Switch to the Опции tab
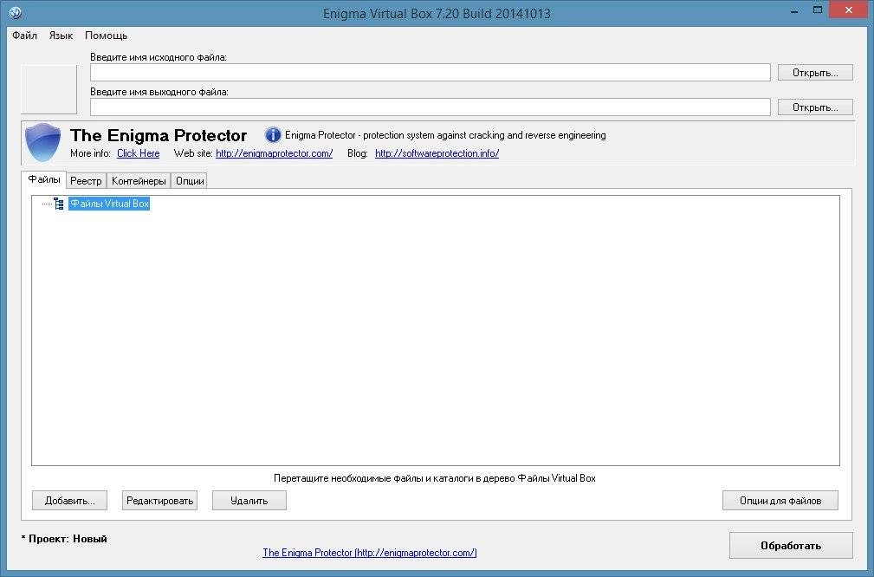The width and height of the screenshot is (874, 577). click(x=190, y=181)
